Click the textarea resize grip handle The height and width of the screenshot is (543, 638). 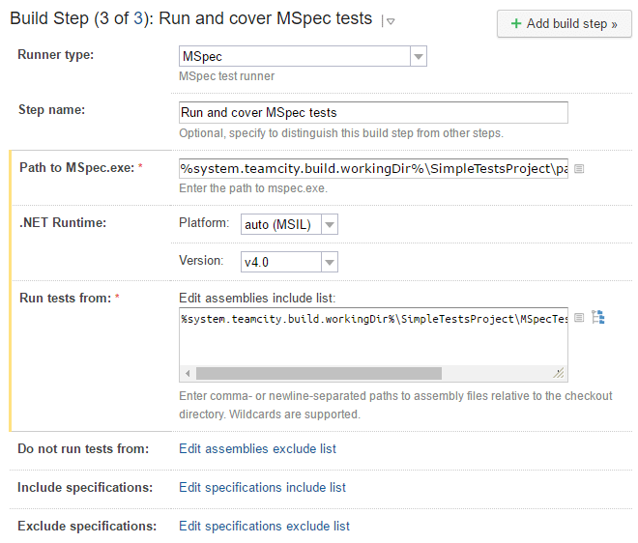coord(559,373)
